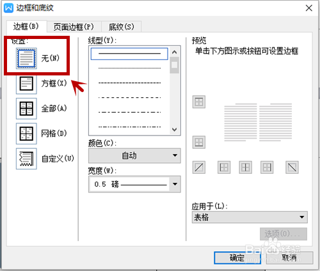
Task: Click the 选项(O)... button
Action: [x=284, y=234]
